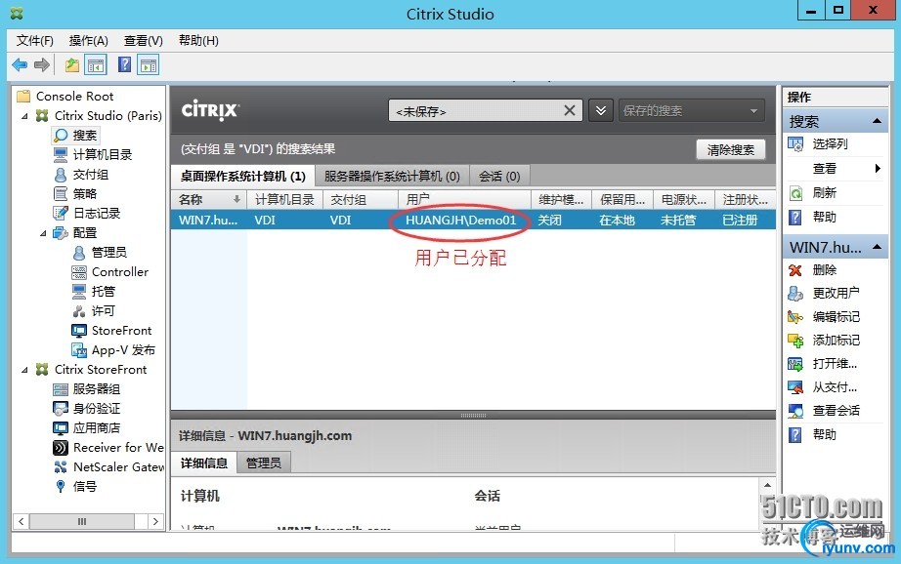Collapse the Citrix Studio (Paris) node
901x564 pixels.
click(x=24, y=116)
